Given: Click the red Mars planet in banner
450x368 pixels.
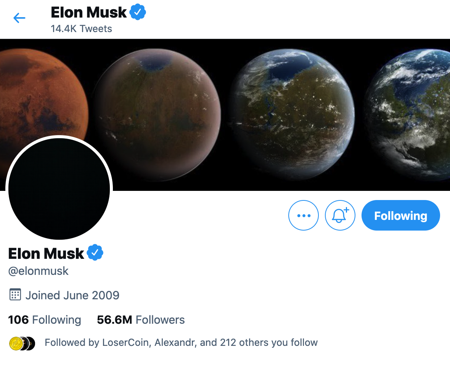Looking at the screenshot, I should (x=43, y=95).
